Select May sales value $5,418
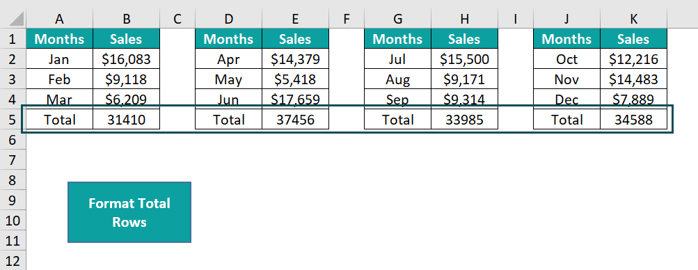 click(295, 79)
